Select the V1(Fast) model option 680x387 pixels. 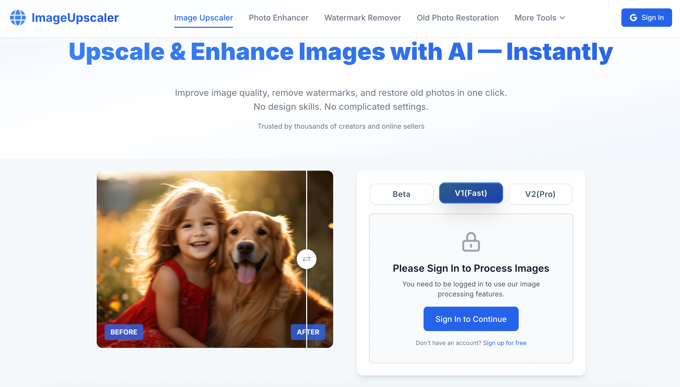(x=471, y=193)
